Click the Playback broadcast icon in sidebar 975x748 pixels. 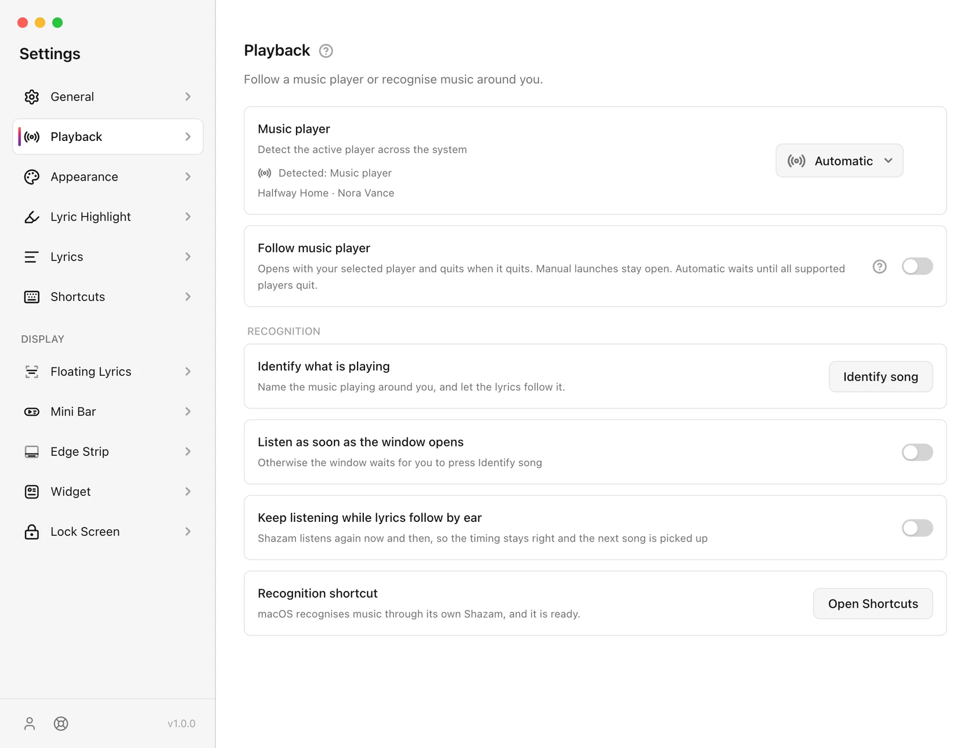pos(32,137)
